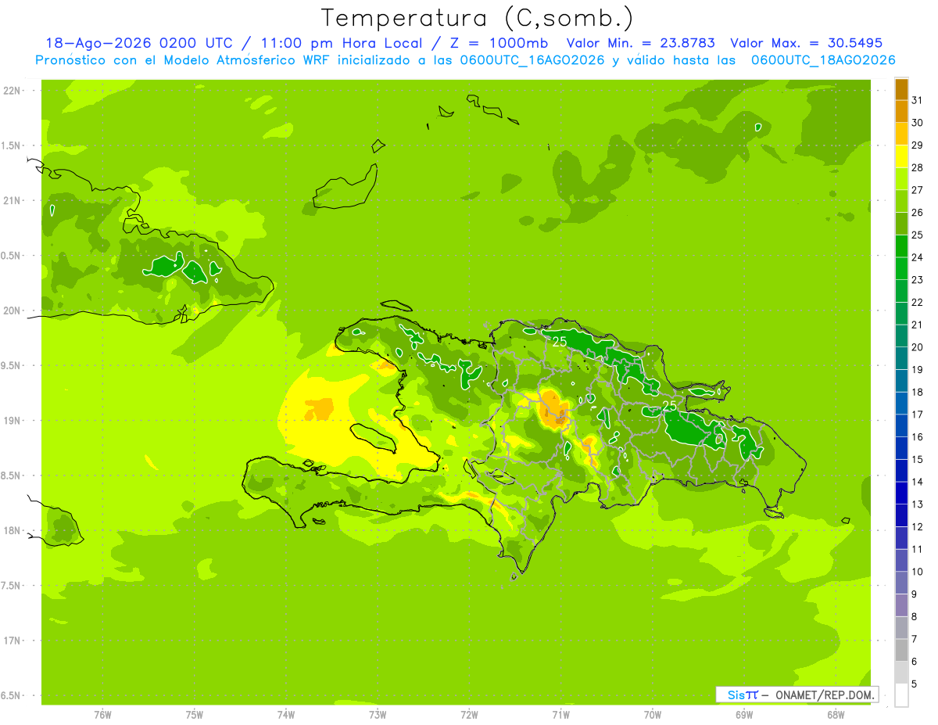Click the "72W" longitude label
Screen dimensions: 938x725
469,715
